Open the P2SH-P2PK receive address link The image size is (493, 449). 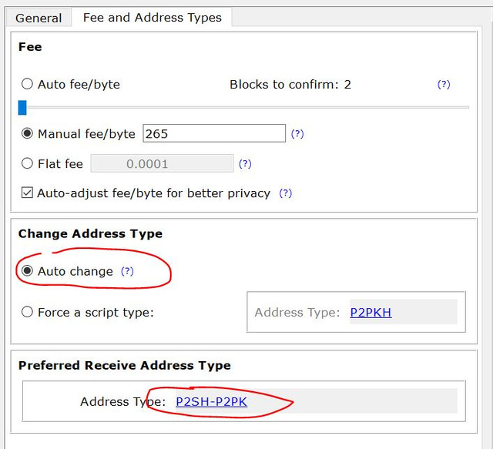(211, 402)
